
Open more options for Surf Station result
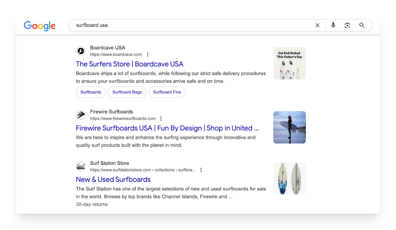[x=201, y=170]
